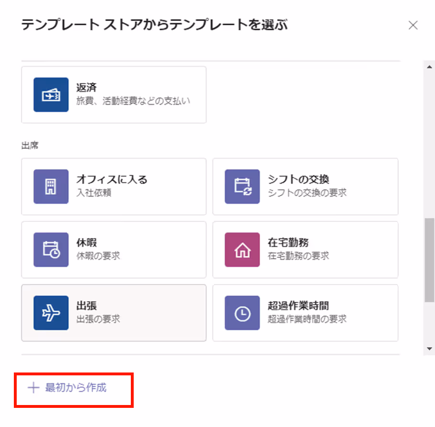Click the 旅費、活動経費などの支払い description
Viewport: 435px width, 427px height.
(133, 101)
